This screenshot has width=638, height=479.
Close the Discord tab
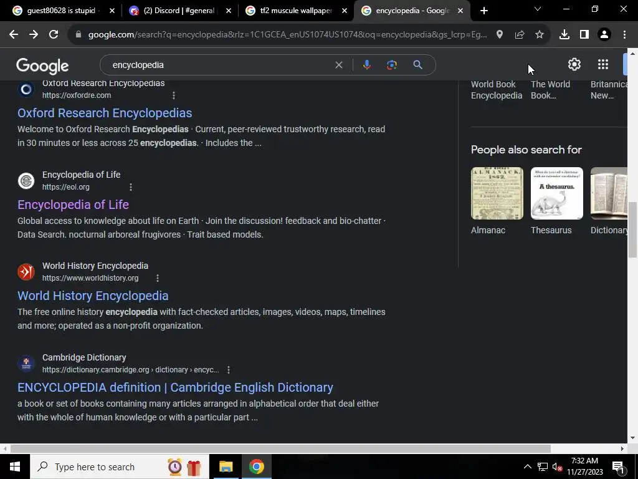point(228,11)
